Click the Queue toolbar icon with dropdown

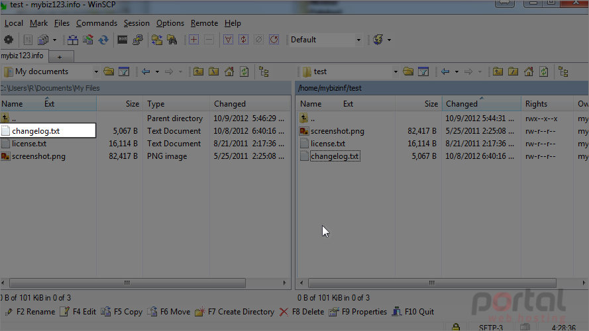coord(43,40)
